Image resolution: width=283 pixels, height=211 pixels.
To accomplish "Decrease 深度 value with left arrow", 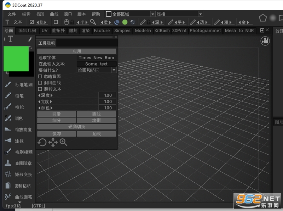I will click(x=39, y=95).
